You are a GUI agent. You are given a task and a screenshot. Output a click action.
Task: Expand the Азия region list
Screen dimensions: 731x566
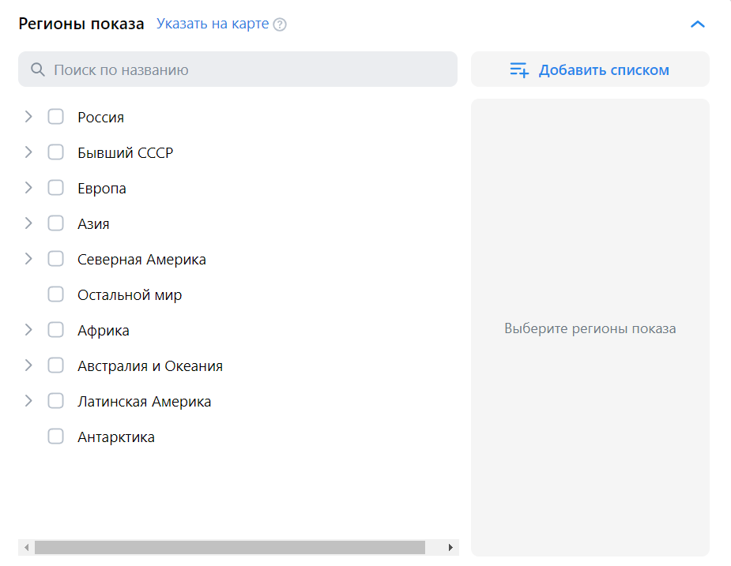[28, 223]
